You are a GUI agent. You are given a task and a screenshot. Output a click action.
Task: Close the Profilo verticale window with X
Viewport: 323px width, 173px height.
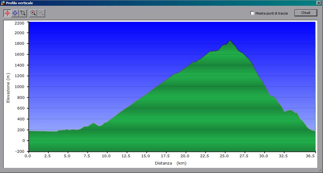318,3
